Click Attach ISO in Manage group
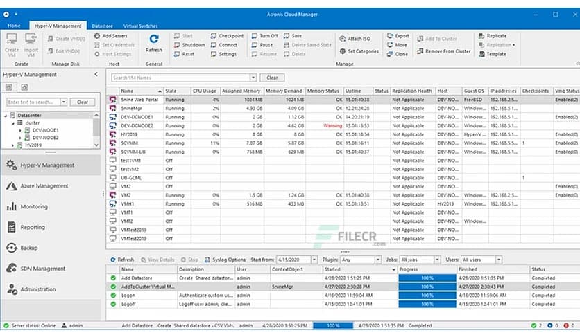Image resolution: width=580 pixels, height=335 pixels. [355, 39]
